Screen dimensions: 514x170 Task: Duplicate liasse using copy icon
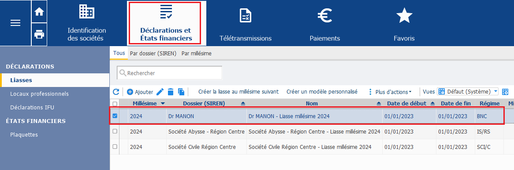(181, 92)
